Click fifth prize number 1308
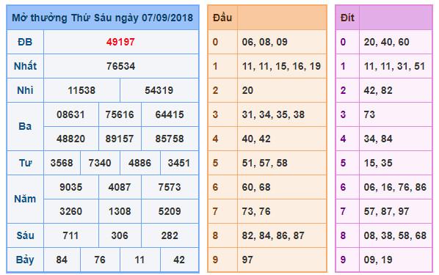The image size is (439, 275). 120,211
